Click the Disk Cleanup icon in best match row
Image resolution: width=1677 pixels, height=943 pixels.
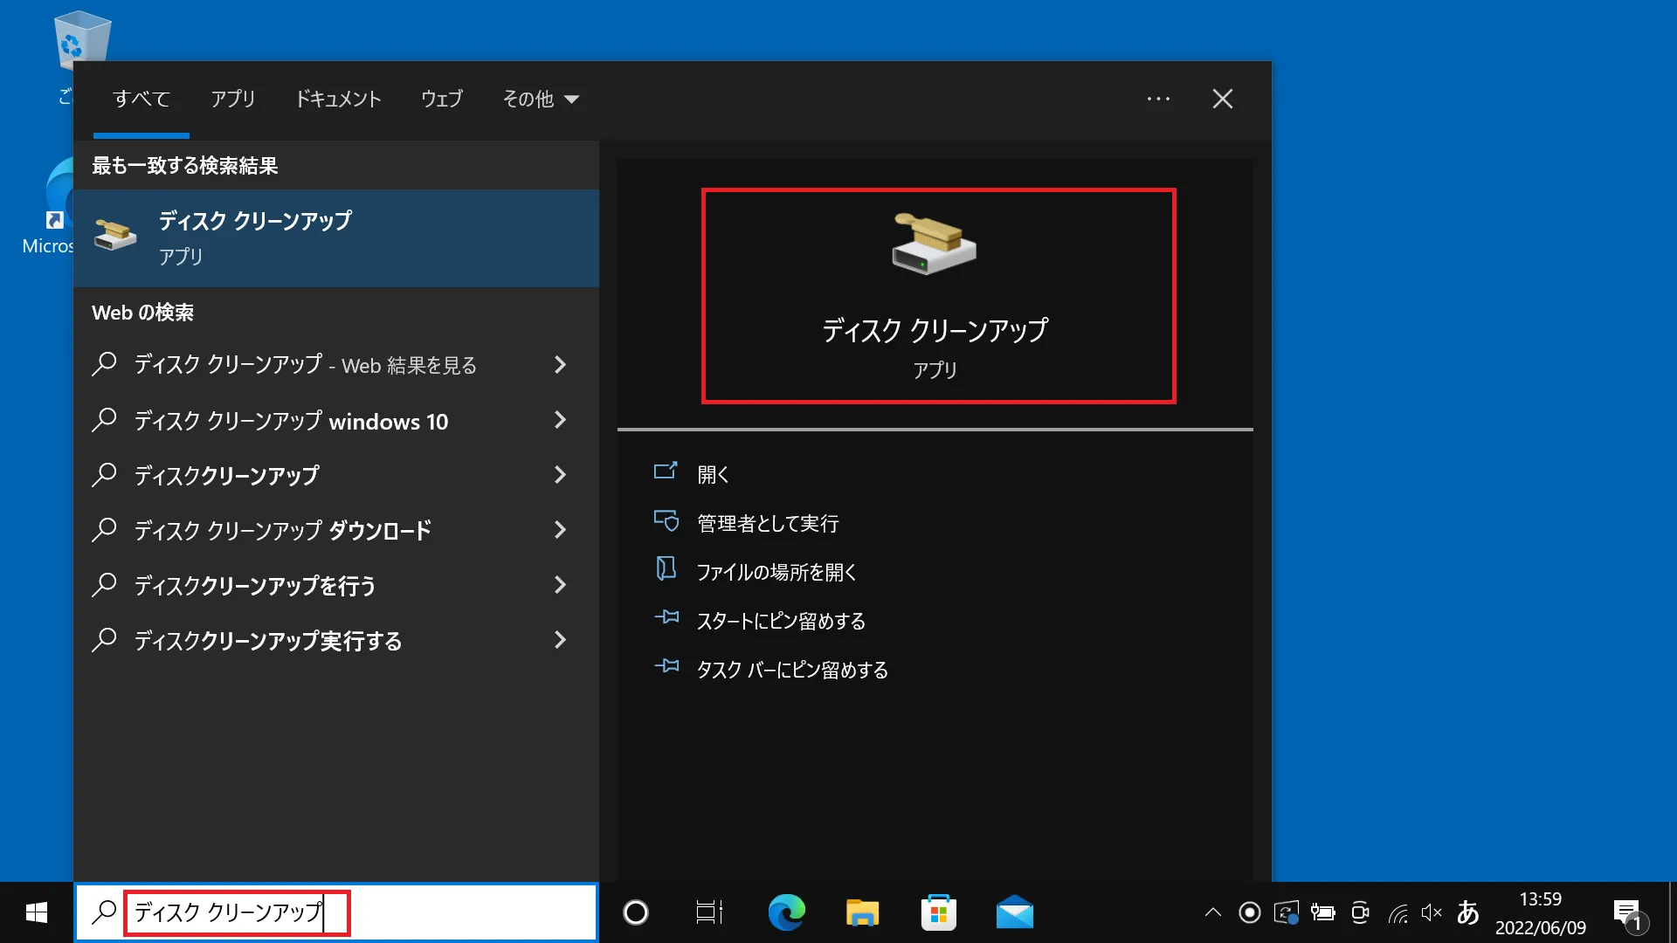point(115,234)
